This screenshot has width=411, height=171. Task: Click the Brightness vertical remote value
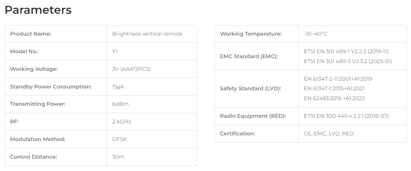[147, 34]
